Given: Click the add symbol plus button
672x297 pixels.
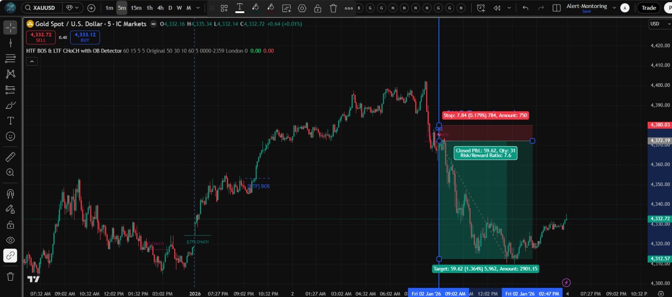Looking at the screenshot, I should pyautogui.click(x=91, y=8).
